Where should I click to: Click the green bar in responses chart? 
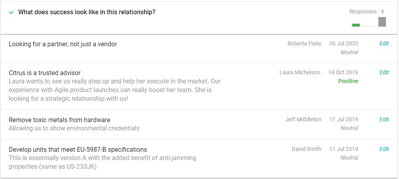356,25
